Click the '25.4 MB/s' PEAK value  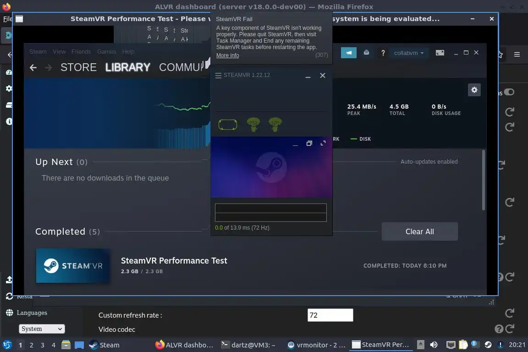click(x=362, y=106)
